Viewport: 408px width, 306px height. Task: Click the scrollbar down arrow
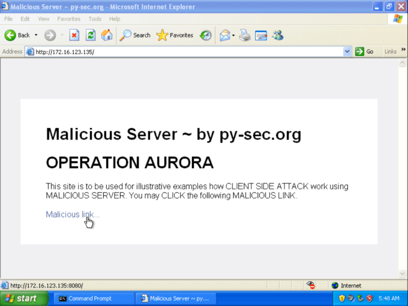coord(402,274)
